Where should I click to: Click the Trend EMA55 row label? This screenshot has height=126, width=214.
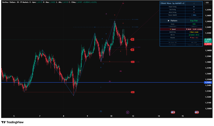click(x=173, y=15)
